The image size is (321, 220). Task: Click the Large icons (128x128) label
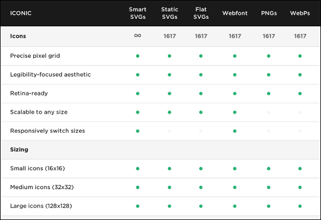(x=41, y=206)
